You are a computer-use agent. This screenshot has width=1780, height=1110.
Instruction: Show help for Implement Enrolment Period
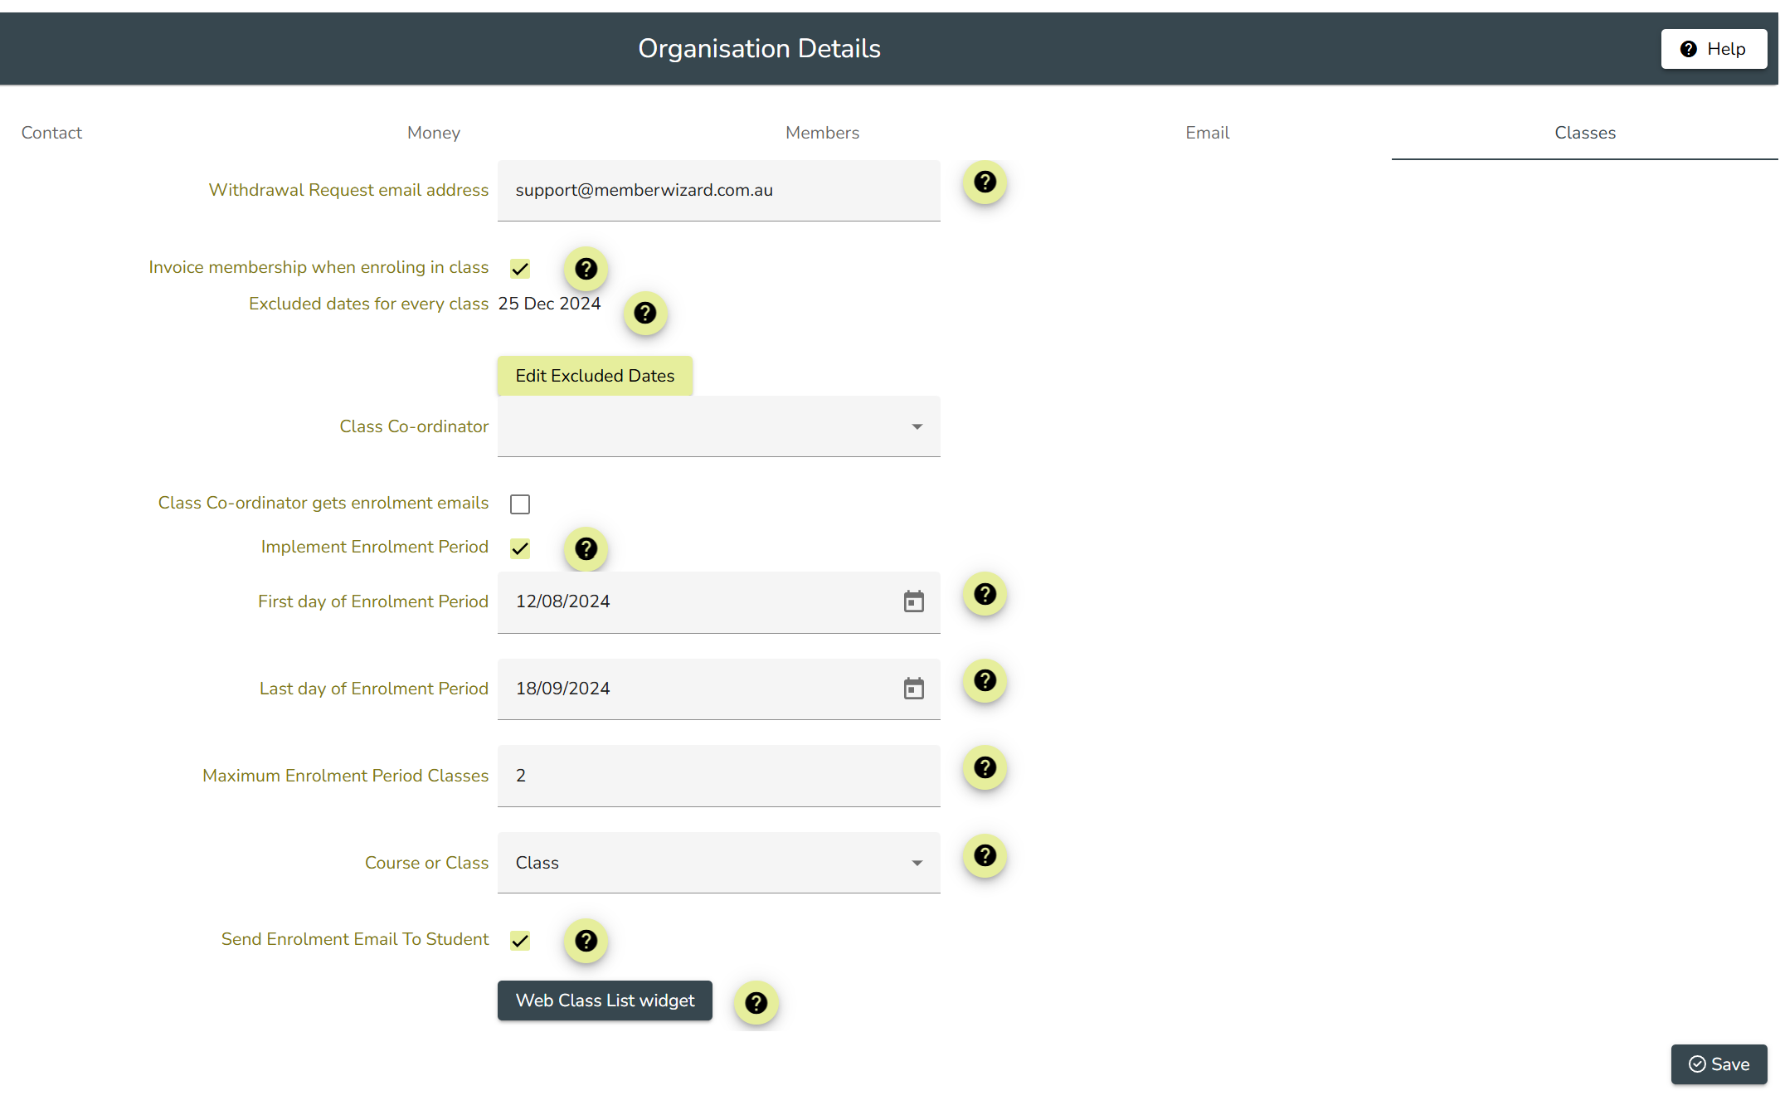[586, 549]
